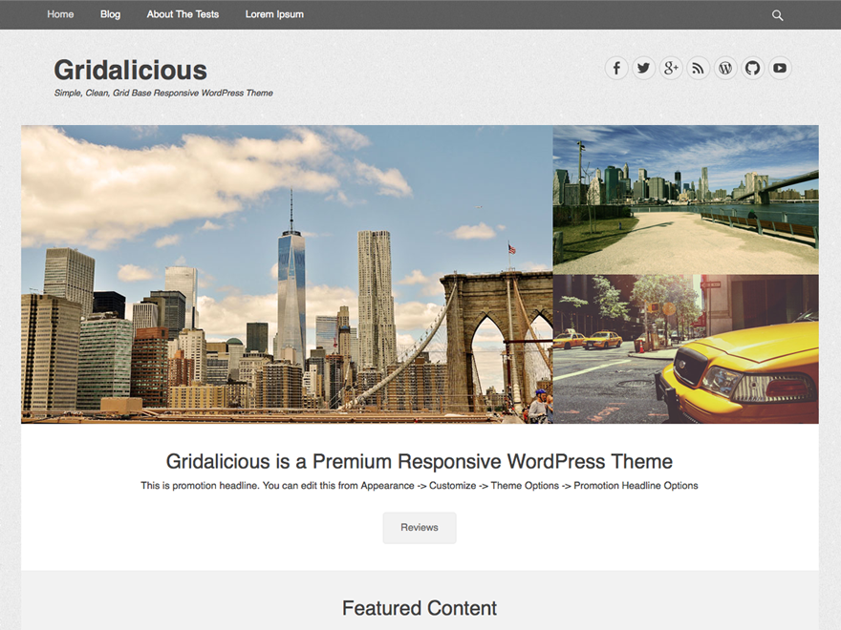Screen dimensions: 841x630
Task: Open the large skyline featured image
Action: click(287, 274)
